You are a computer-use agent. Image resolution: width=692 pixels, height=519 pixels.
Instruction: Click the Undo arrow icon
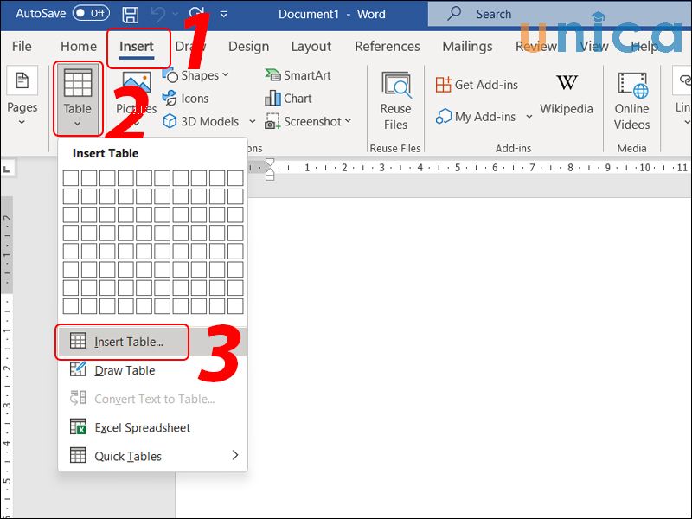point(158,14)
